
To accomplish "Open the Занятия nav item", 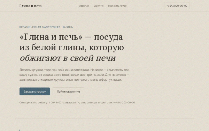I will [x=99, y=6].
